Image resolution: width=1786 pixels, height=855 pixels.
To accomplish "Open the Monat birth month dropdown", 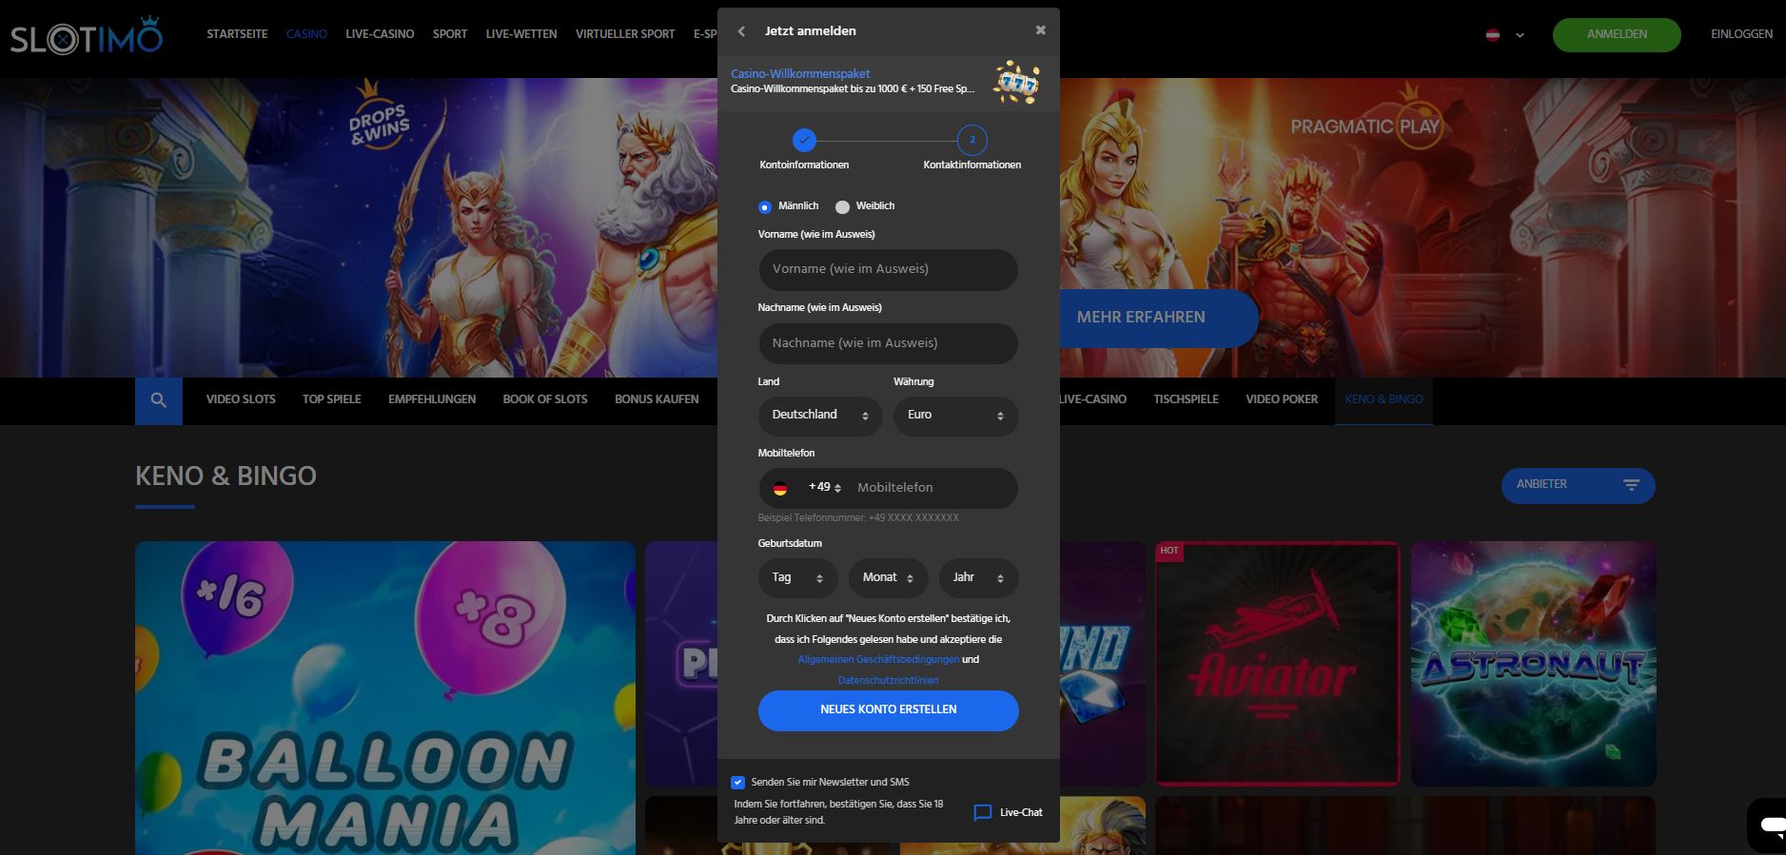I will (x=888, y=577).
